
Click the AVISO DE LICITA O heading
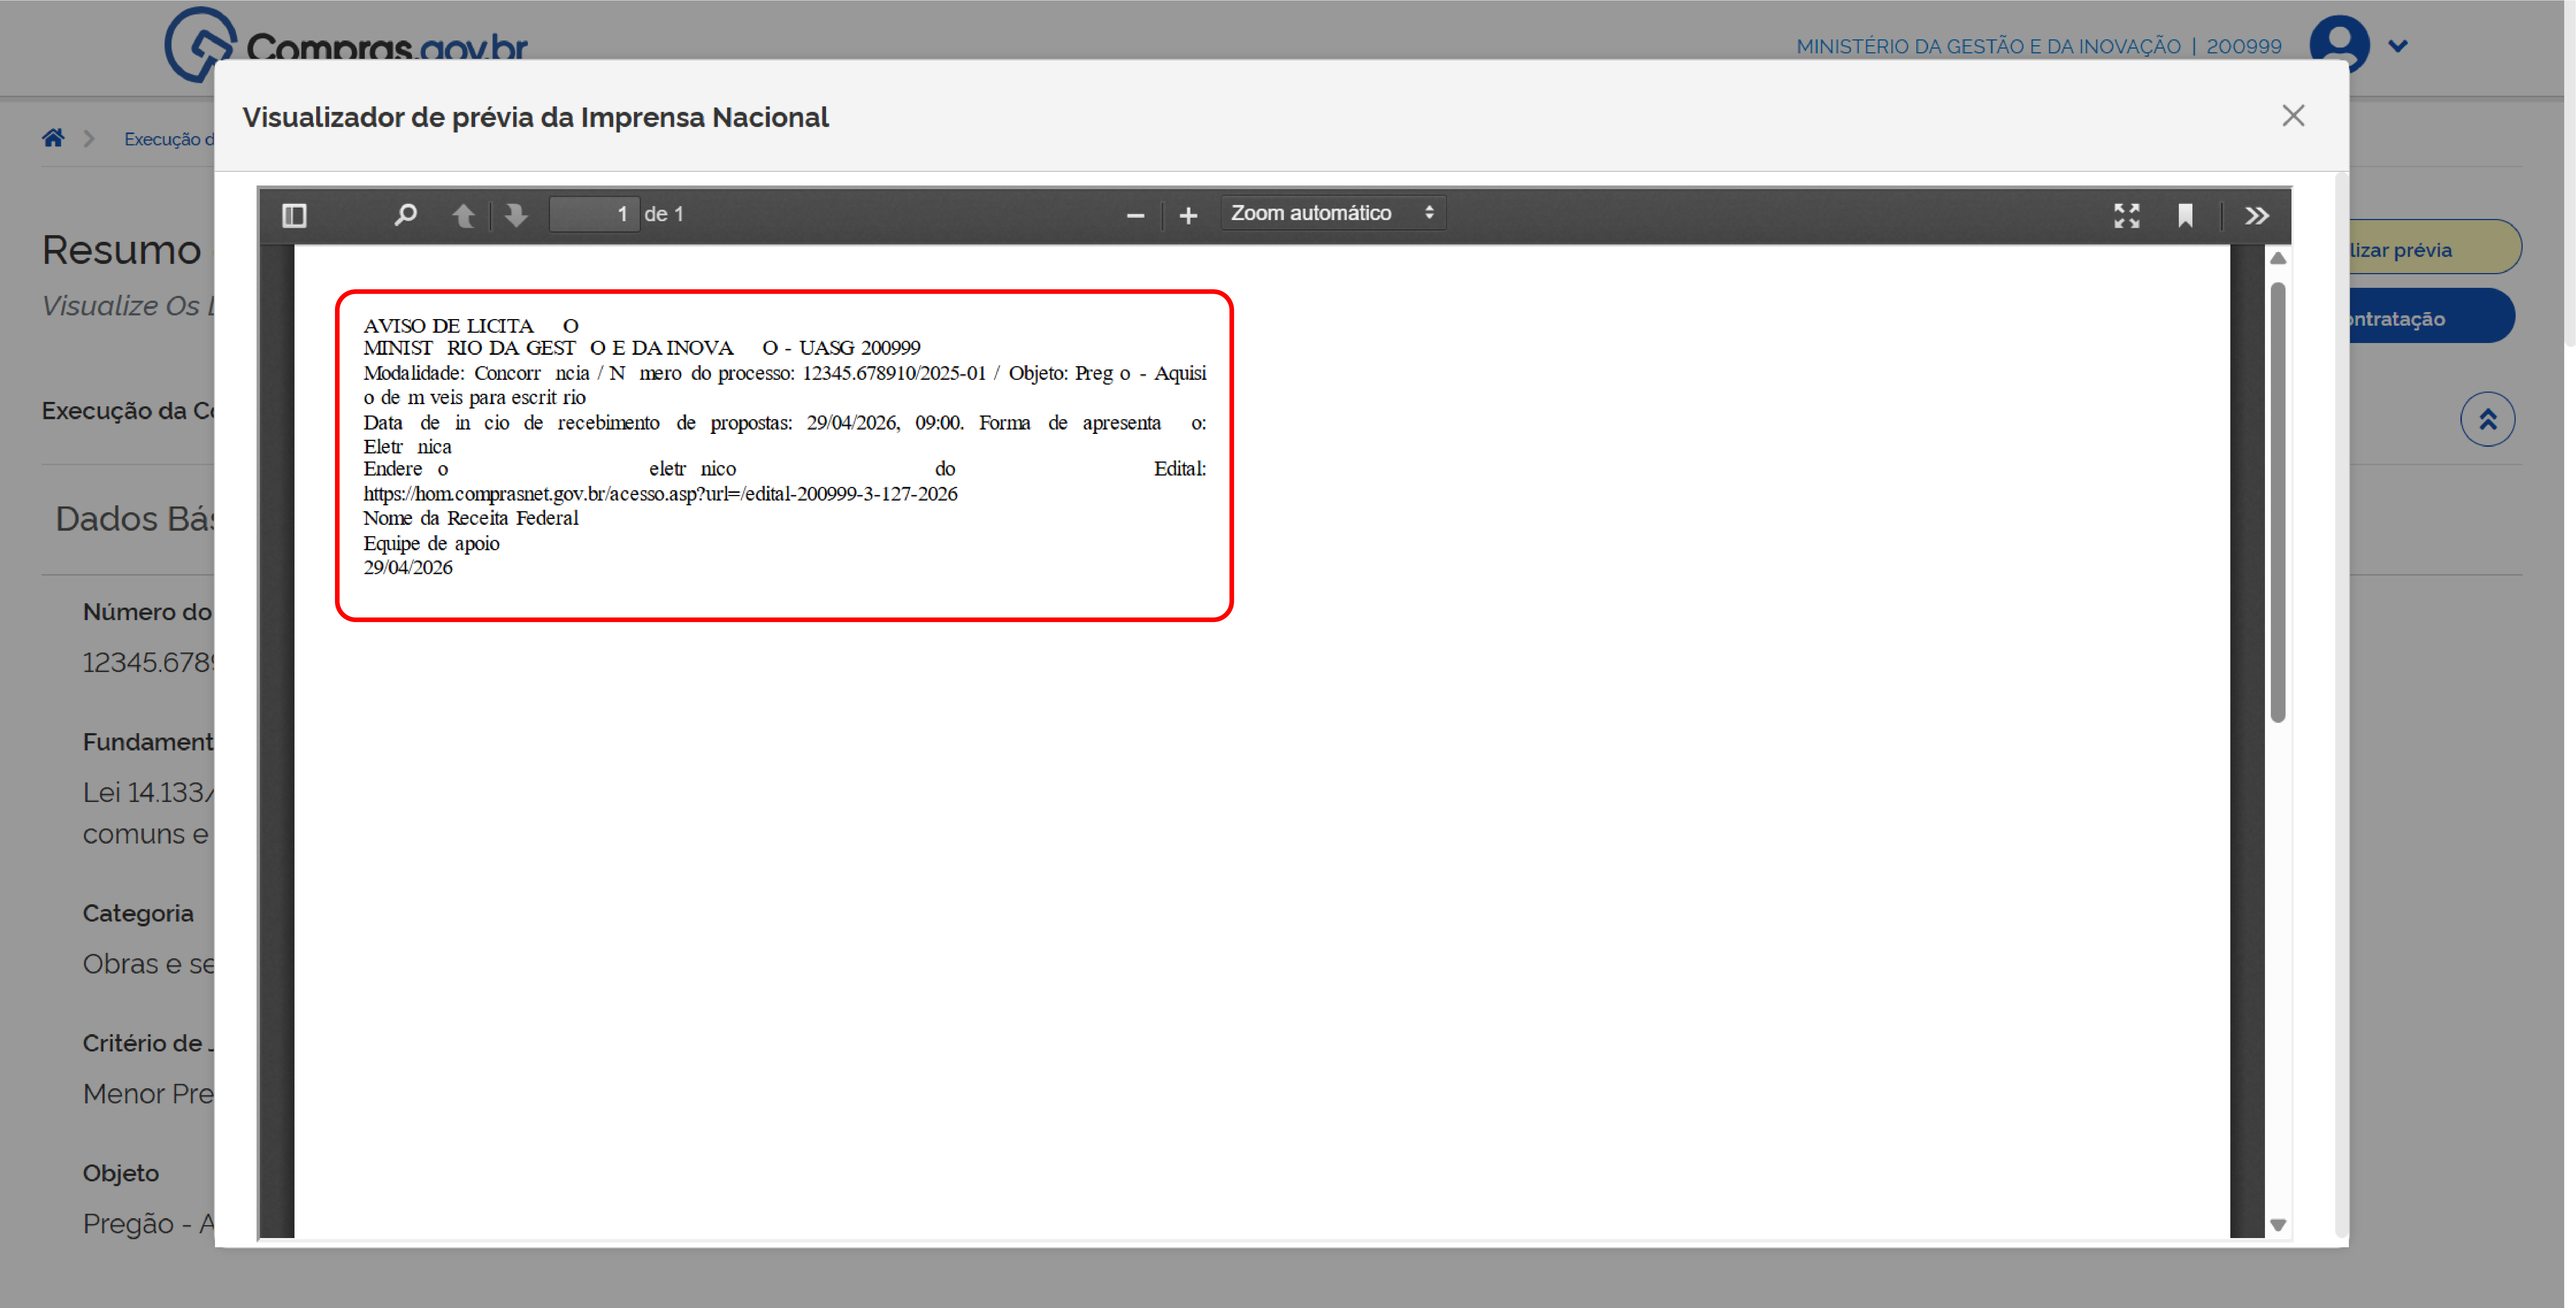pos(471,326)
